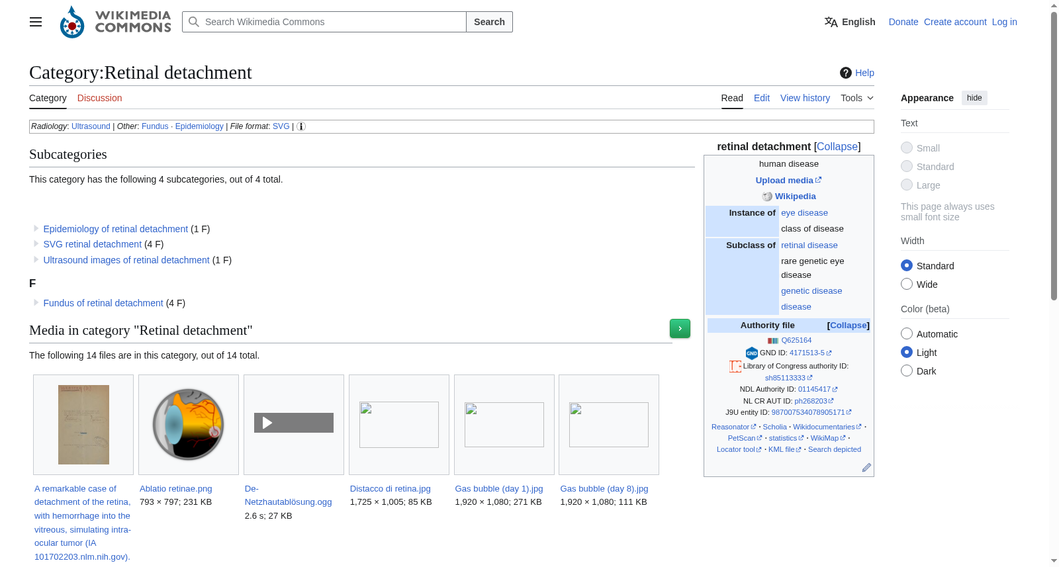The width and height of the screenshot is (1059, 567).
Task: Choose Light color mode
Action: [x=907, y=352]
